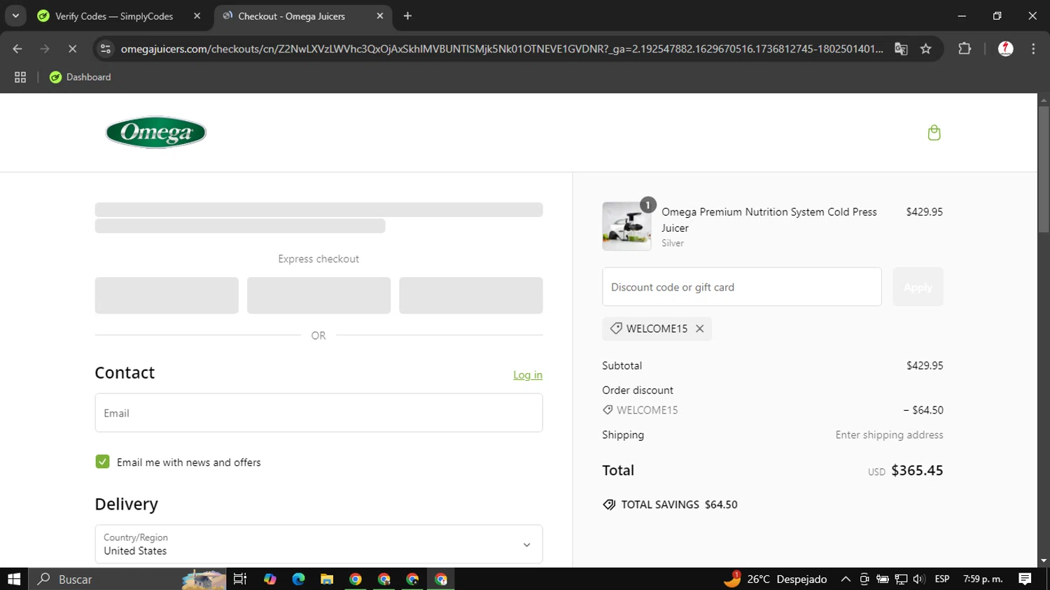This screenshot has width=1050, height=590.
Task: Close the Verify Codes tab
Action: [x=197, y=16]
